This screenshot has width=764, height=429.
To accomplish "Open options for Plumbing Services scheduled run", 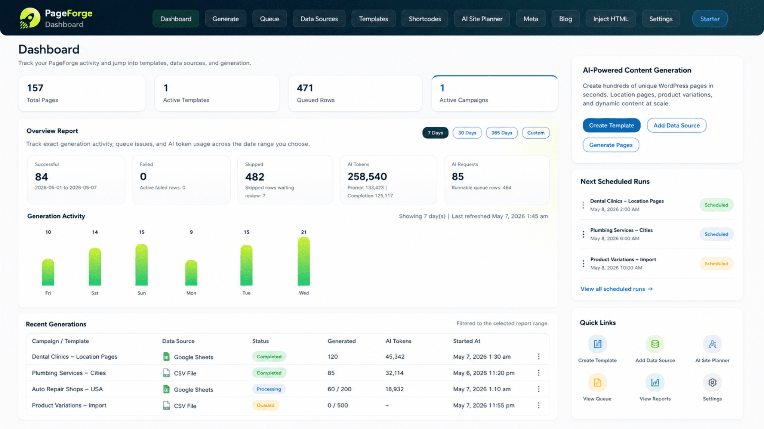I will click(x=583, y=234).
